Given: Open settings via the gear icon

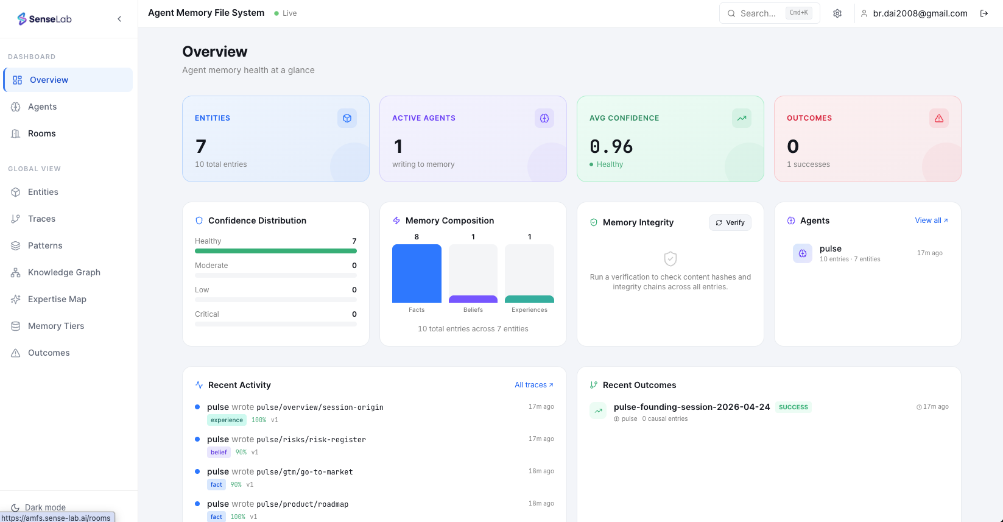Looking at the screenshot, I should (x=837, y=13).
